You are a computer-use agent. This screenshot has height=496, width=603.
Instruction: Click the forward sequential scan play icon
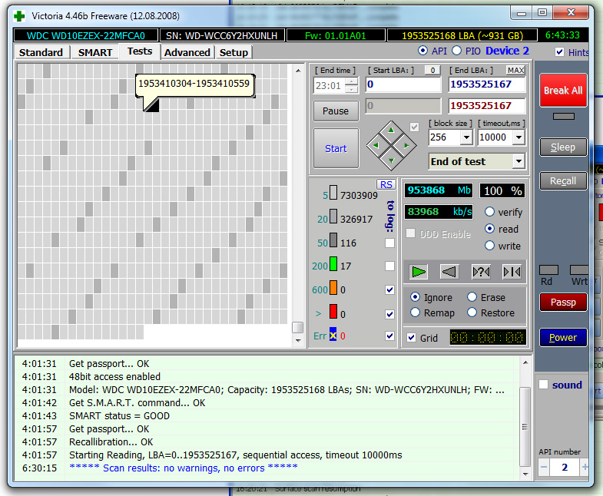pyautogui.click(x=418, y=271)
